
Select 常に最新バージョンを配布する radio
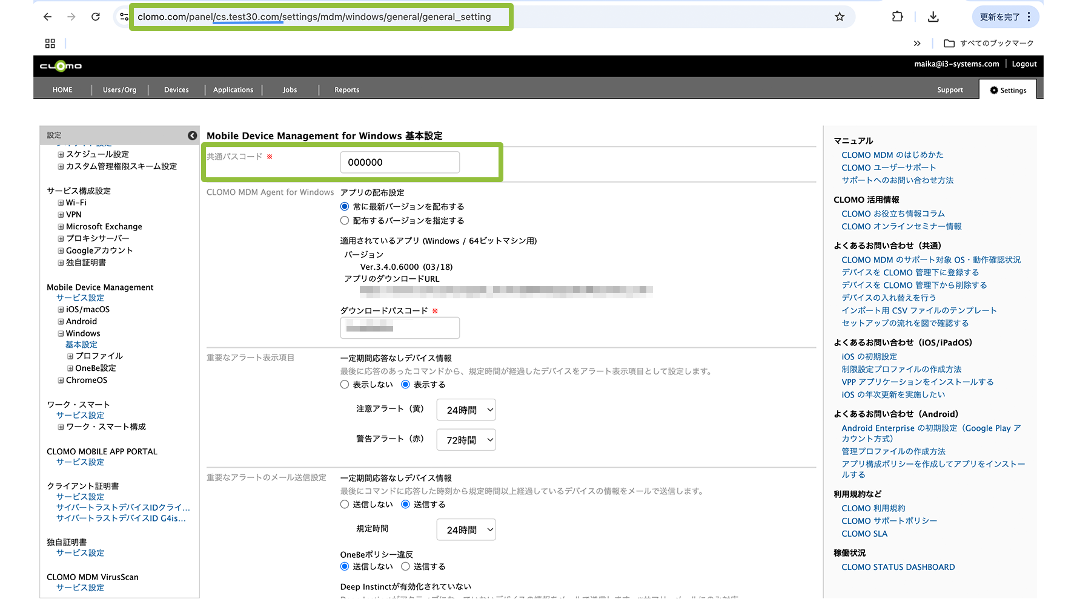345,206
